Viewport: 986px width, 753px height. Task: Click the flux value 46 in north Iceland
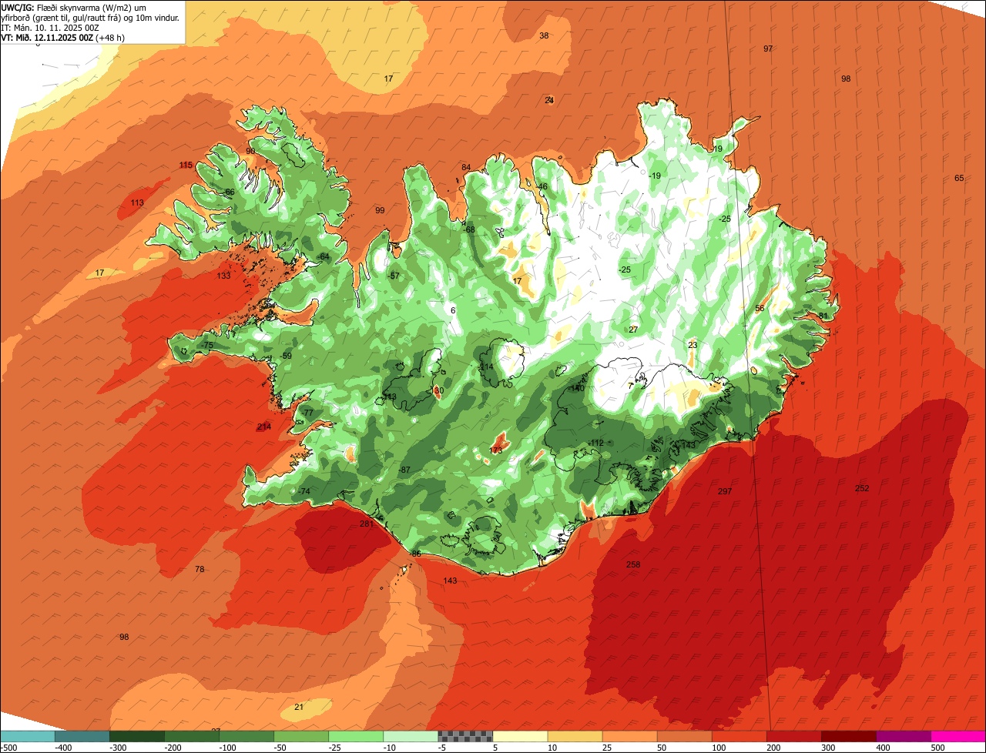pos(543,186)
